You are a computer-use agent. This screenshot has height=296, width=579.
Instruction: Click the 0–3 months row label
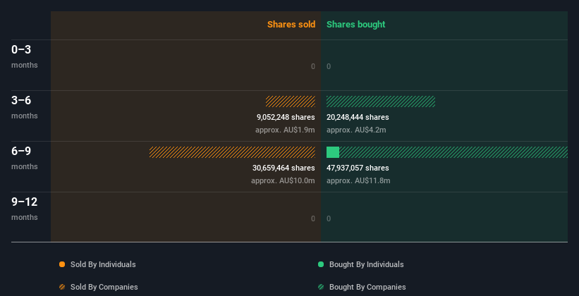point(25,56)
